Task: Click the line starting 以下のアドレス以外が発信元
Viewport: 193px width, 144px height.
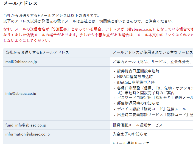Action: 88,21
